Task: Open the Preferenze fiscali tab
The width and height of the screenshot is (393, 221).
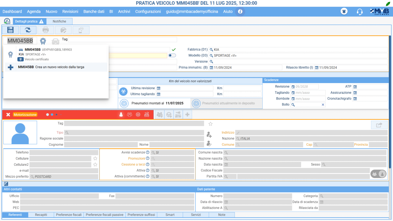Action: pos(69,215)
